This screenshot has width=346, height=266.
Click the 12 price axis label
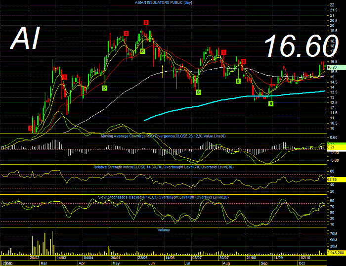coord(332,108)
